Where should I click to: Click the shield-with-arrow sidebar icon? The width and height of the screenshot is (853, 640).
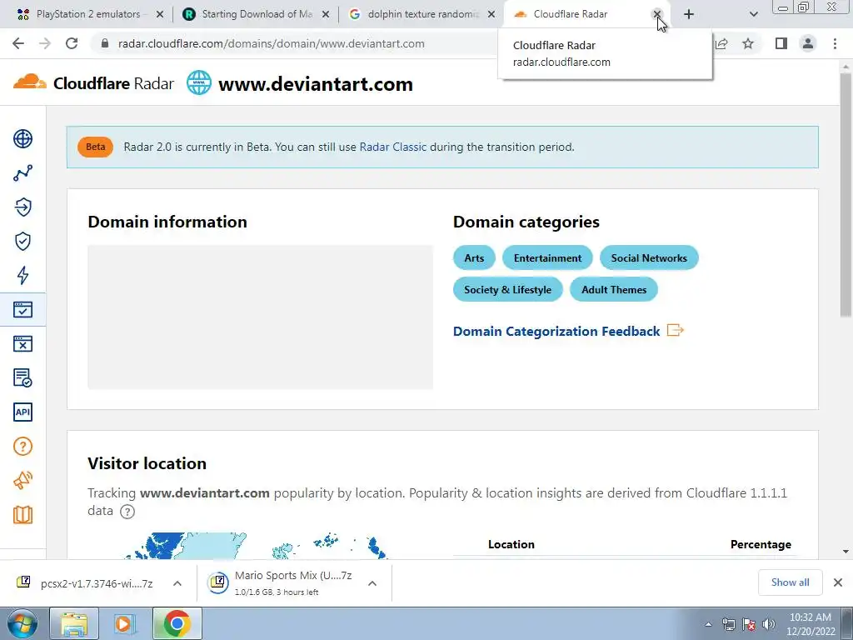pyautogui.click(x=22, y=207)
